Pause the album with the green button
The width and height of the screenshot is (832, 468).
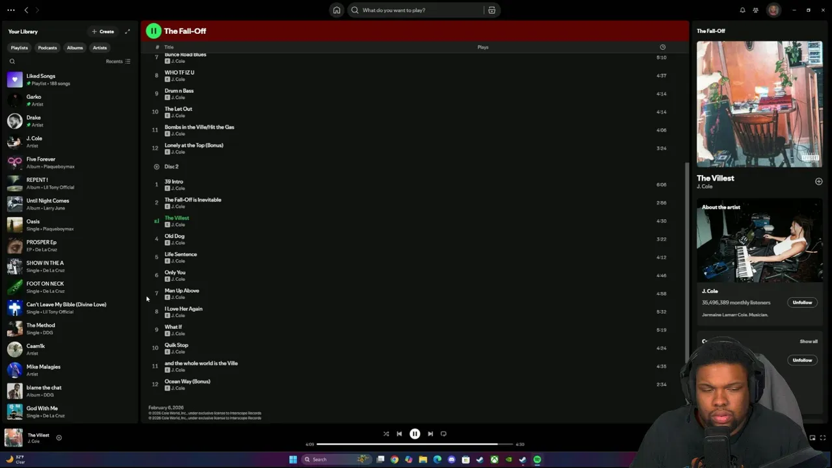pyautogui.click(x=153, y=31)
